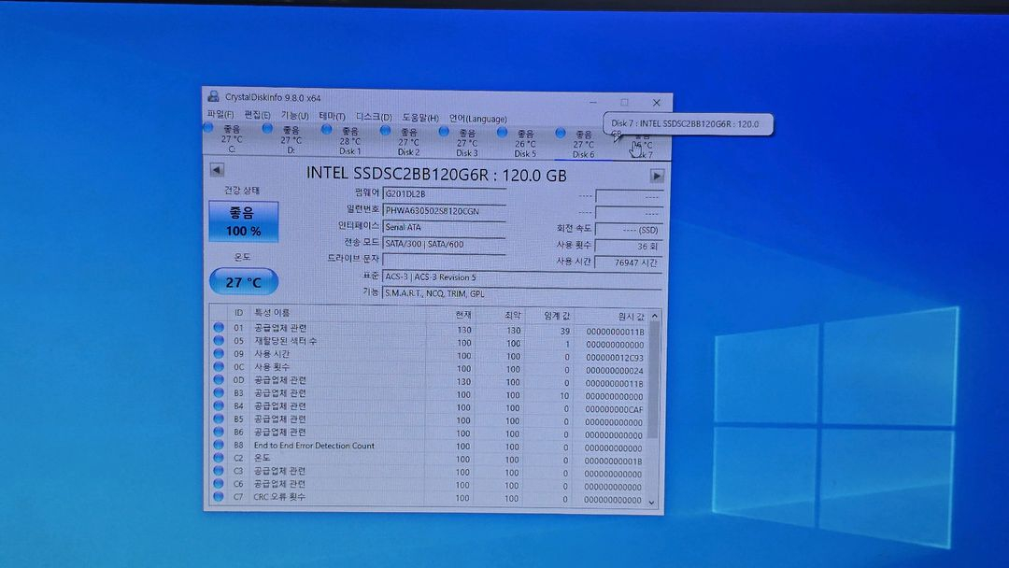Click status circle of attribute 0D

point(219,379)
